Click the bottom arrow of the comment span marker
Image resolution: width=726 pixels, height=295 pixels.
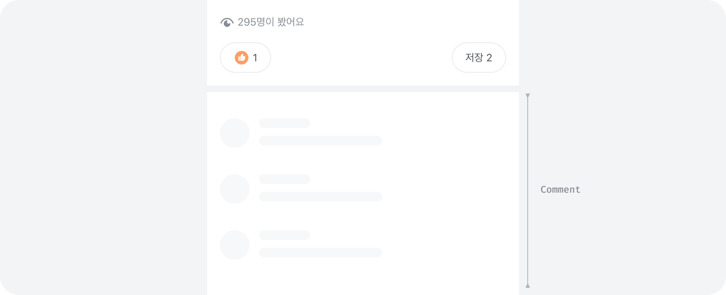pos(528,285)
